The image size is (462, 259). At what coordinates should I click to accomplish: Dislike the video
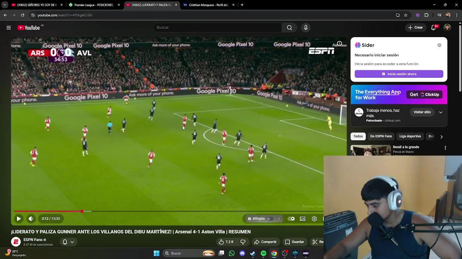tap(243, 242)
